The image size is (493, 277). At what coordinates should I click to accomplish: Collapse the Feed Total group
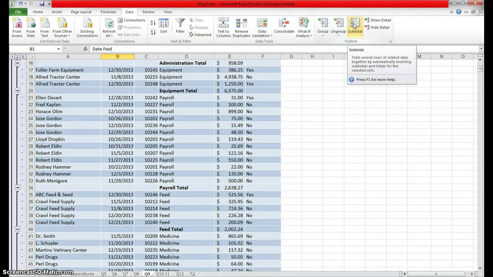pyautogui.click(x=17, y=229)
